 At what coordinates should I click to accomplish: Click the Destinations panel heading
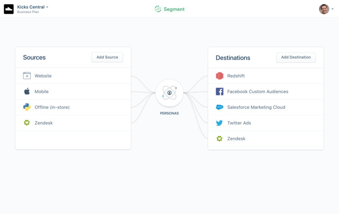pyautogui.click(x=233, y=58)
